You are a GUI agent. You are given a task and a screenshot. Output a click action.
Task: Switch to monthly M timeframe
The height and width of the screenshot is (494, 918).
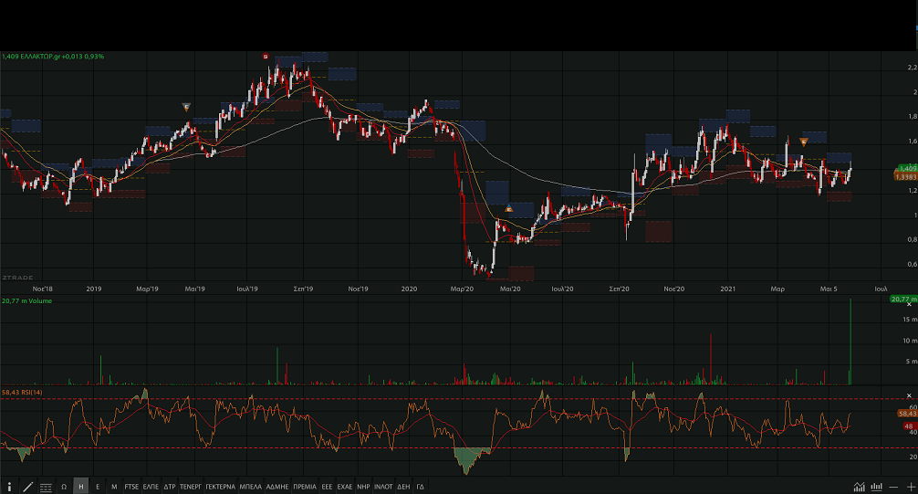[114, 487]
